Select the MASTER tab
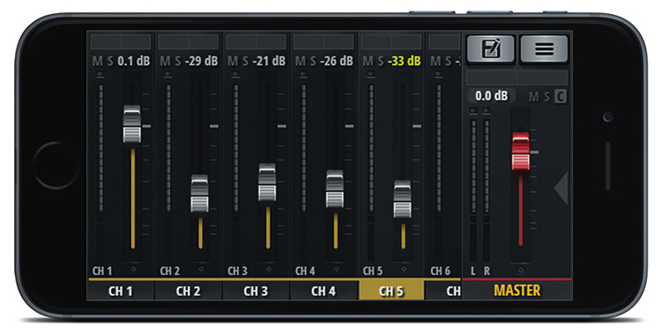This screenshot has height=333, width=661. (x=516, y=291)
